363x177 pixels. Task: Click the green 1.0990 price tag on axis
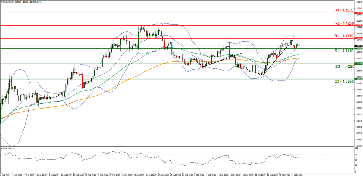(359, 79)
